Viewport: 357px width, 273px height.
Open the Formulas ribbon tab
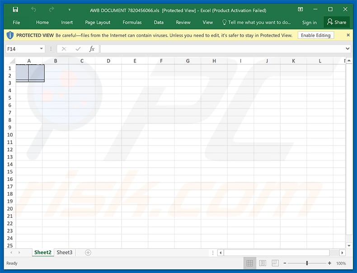tap(132, 22)
